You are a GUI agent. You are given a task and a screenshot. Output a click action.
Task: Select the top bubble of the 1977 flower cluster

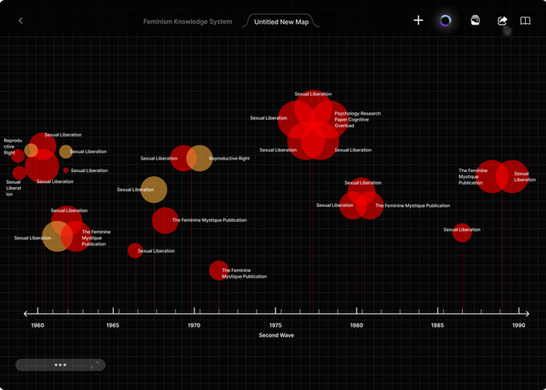tap(313, 109)
